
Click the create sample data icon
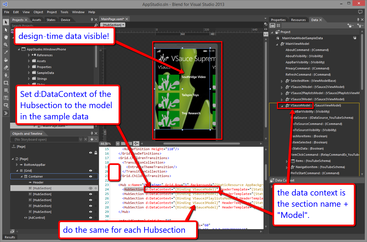[x=349, y=25]
